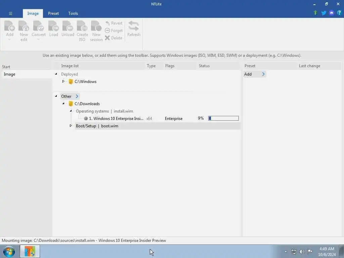Click the chevron next to Other
This screenshot has width=344, height=258.
point(77,96)
